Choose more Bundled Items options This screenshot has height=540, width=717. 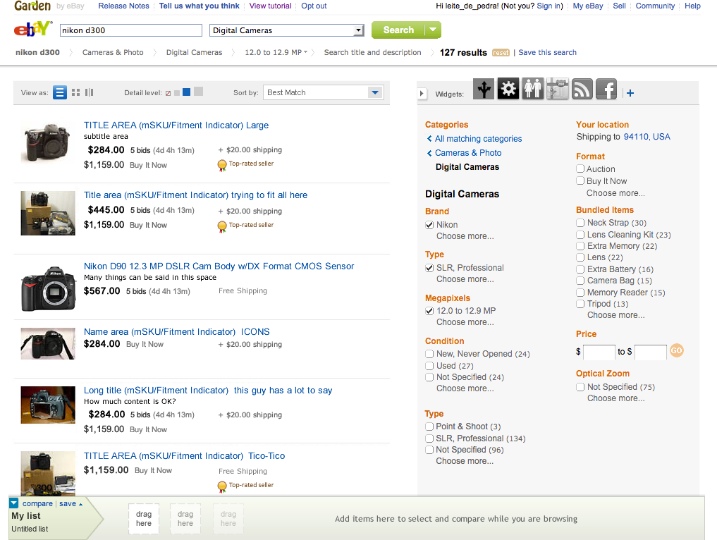click(616, 315)
